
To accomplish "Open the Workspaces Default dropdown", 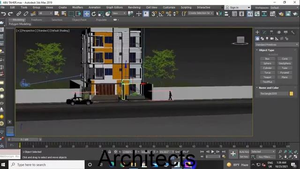I will pyautogui.click(x=284, y=8).
